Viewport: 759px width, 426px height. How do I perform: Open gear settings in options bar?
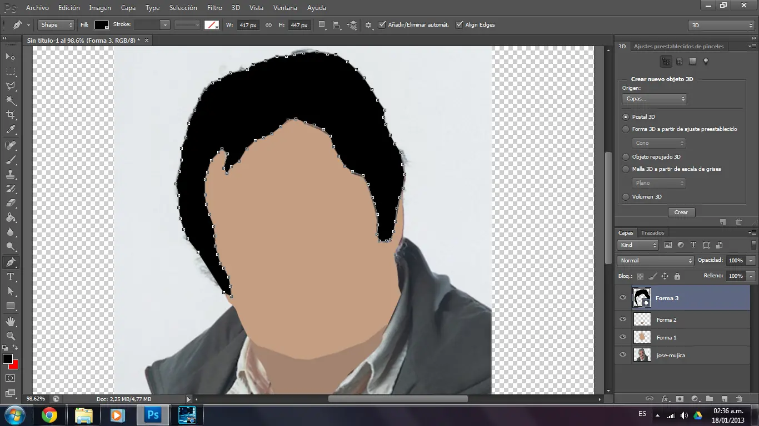pyautogui.click(x=368, y=25)
